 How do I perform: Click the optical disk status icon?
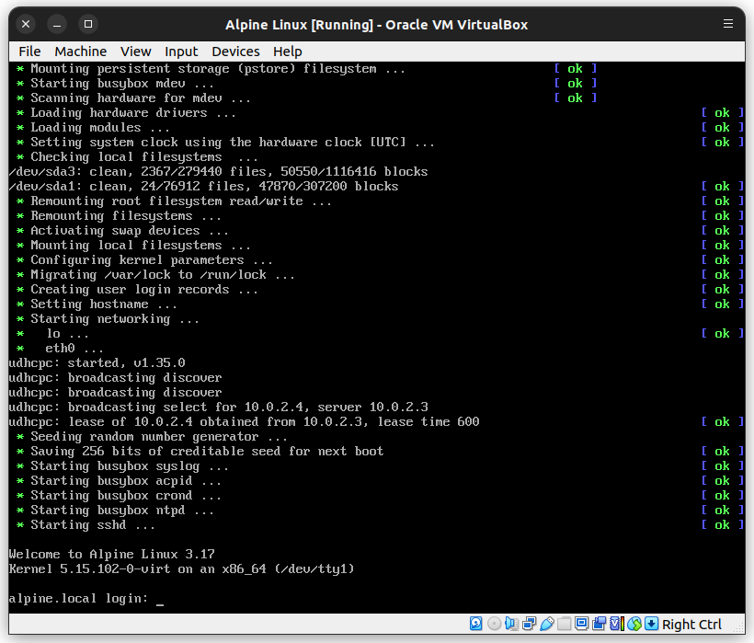pos(494,624)
